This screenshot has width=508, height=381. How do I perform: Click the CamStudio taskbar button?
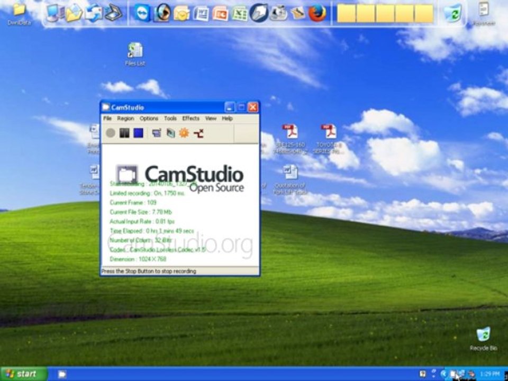pyautogui.click(x=62, y=374)
